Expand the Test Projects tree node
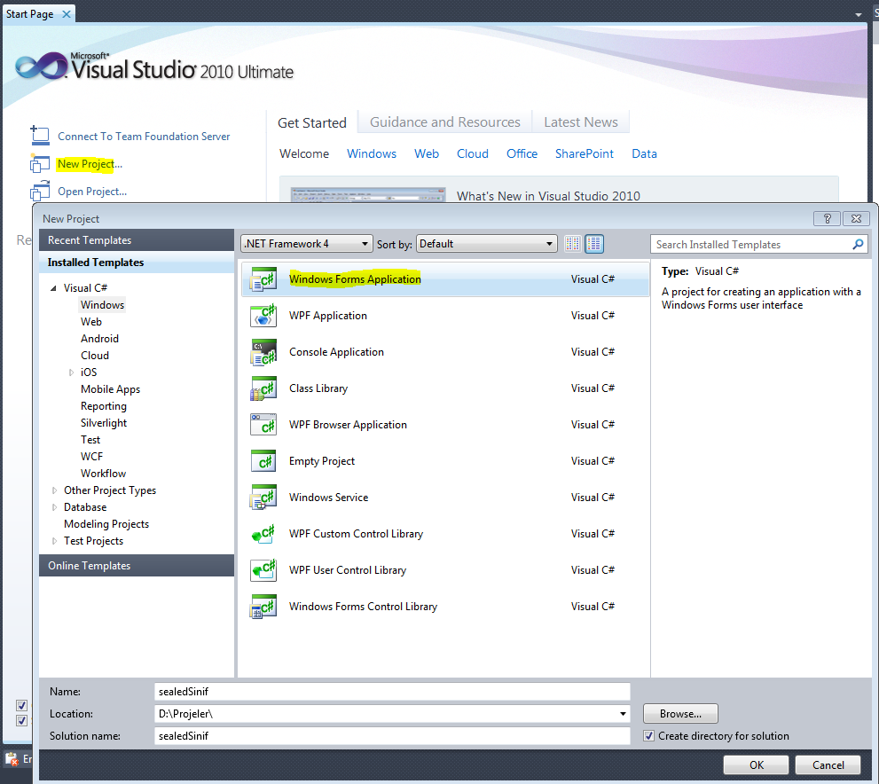This screenshot has height=784, width=879. pyautogui.click(x=54, y=541)
